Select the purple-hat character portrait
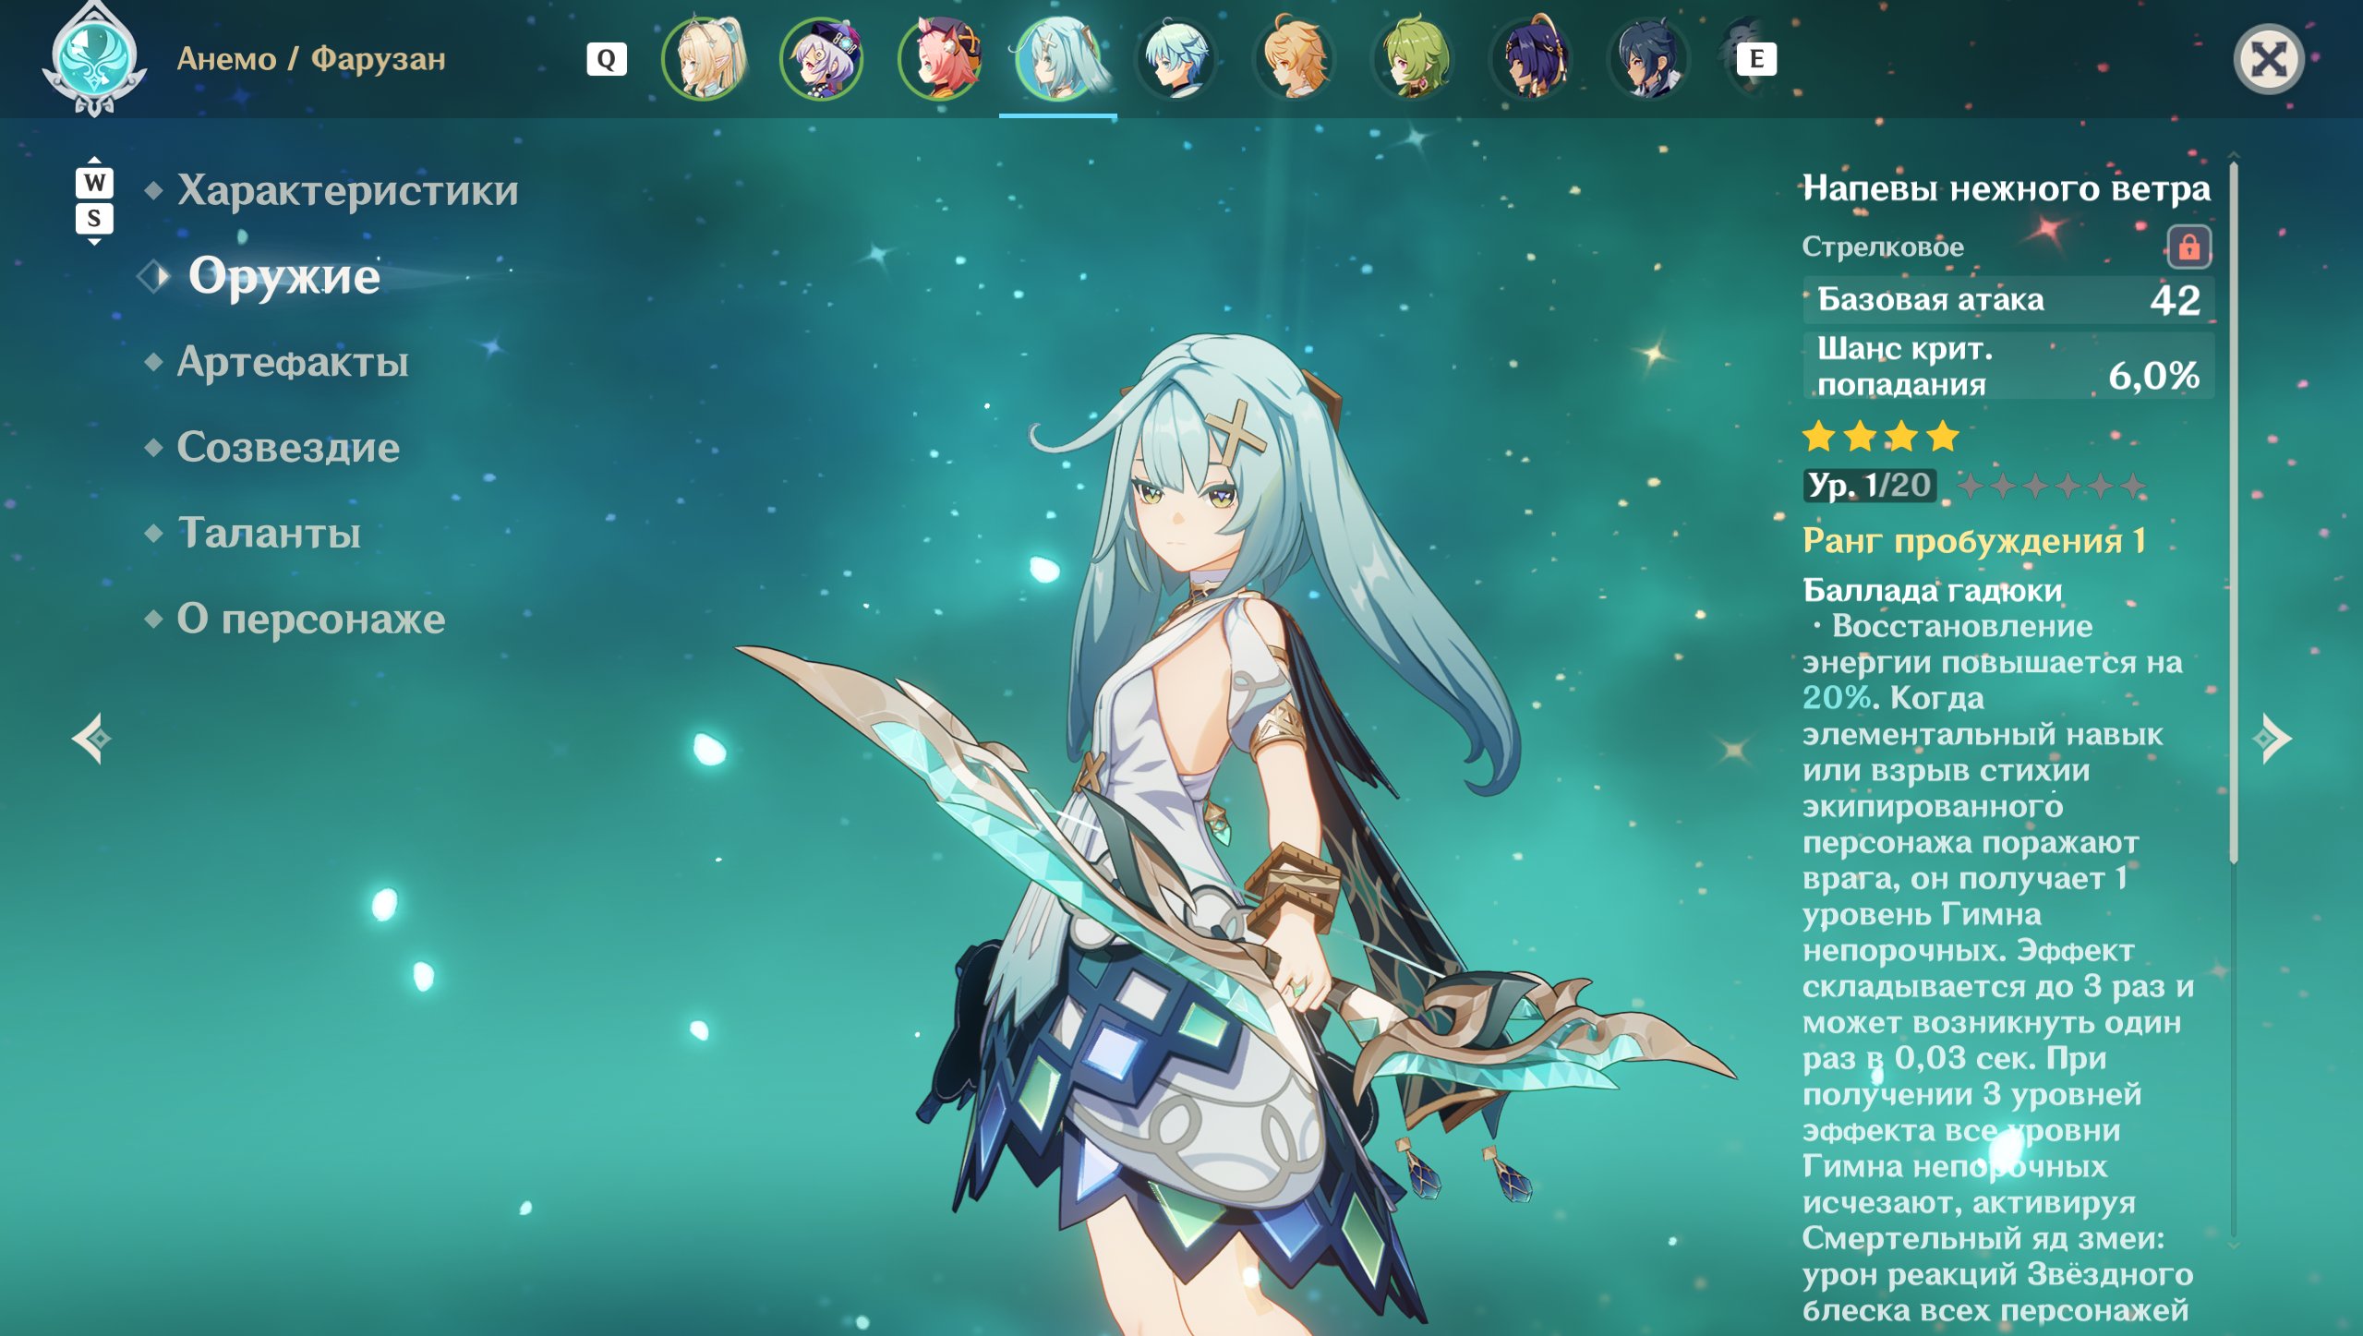This screenshot has width=2363, height=1336. [822, 59]
